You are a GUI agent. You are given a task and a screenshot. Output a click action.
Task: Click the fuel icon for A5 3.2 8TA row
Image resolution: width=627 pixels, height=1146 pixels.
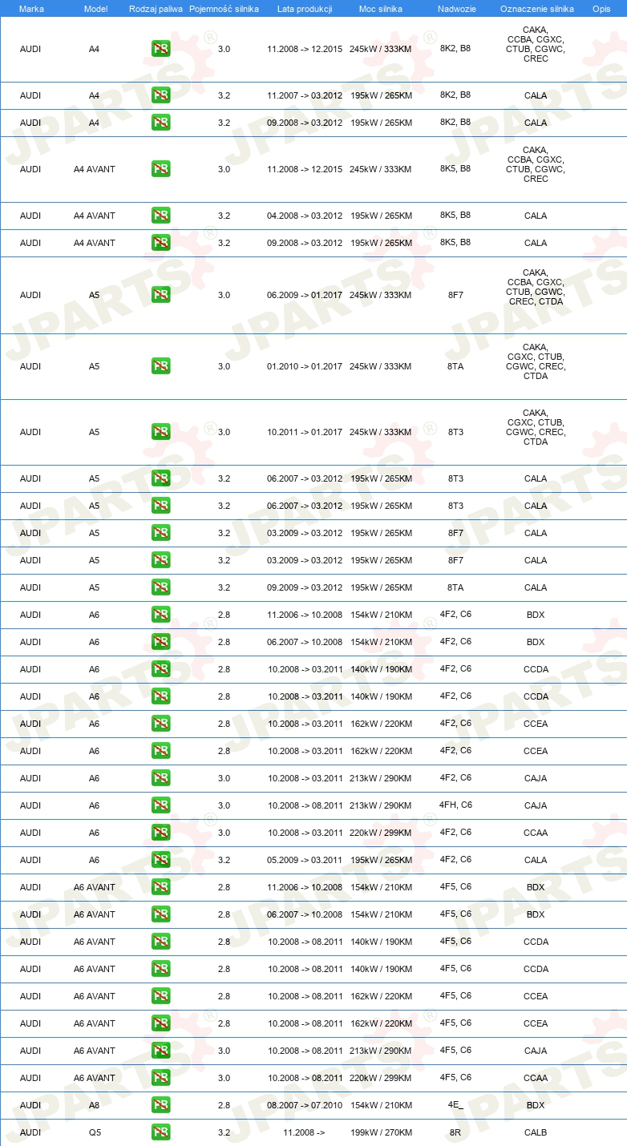(x=160, y=587)
